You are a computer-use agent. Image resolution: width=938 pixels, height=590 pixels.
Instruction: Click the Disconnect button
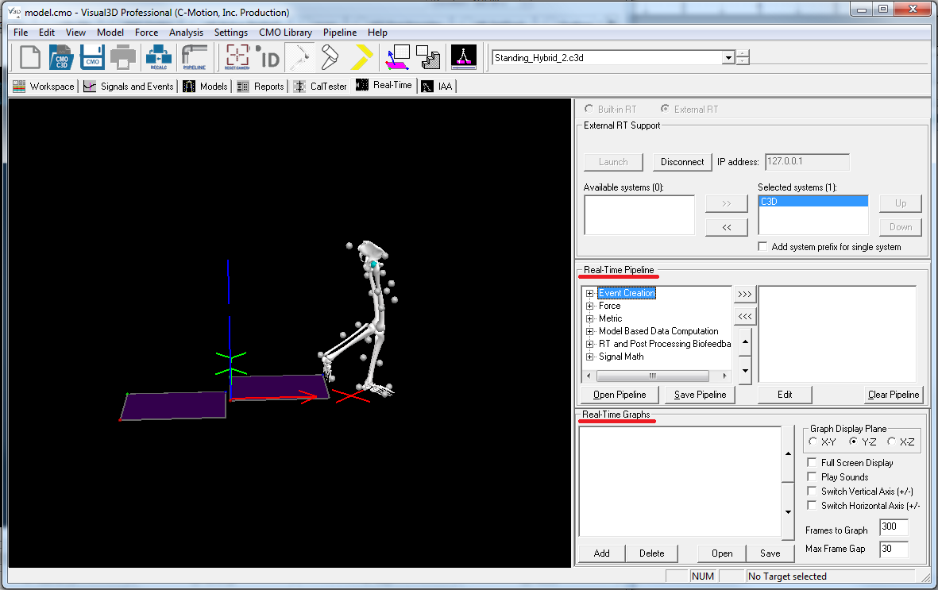[x=682, y=161]
